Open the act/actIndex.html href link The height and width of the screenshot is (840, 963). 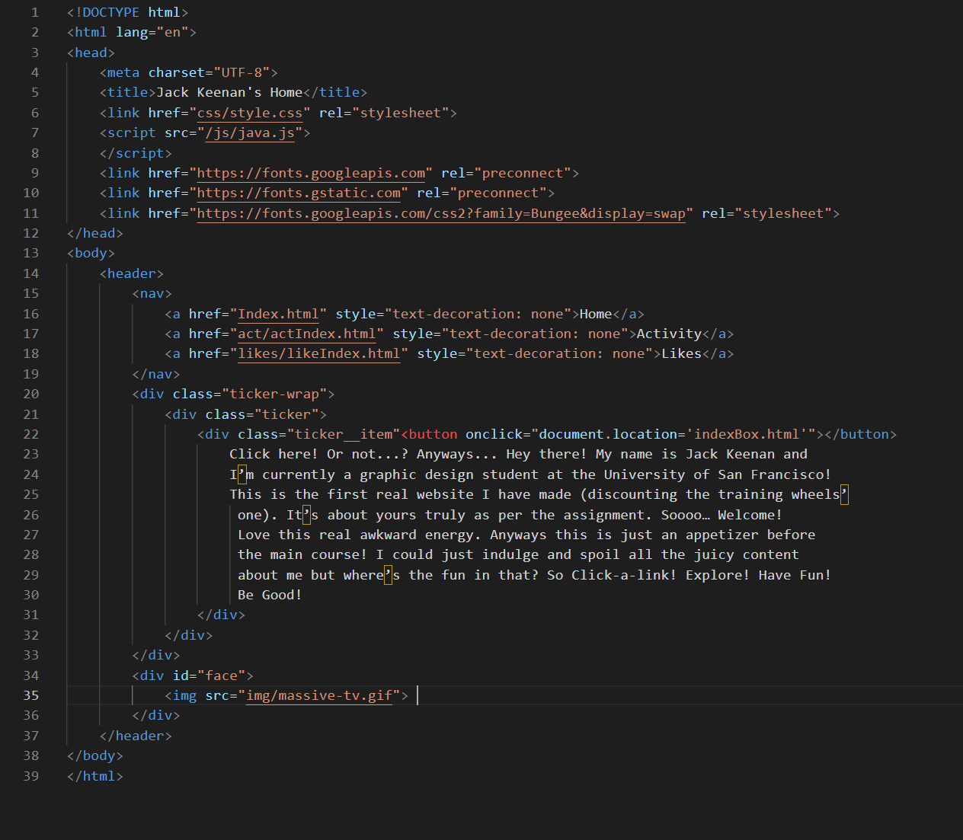point(307,334)
